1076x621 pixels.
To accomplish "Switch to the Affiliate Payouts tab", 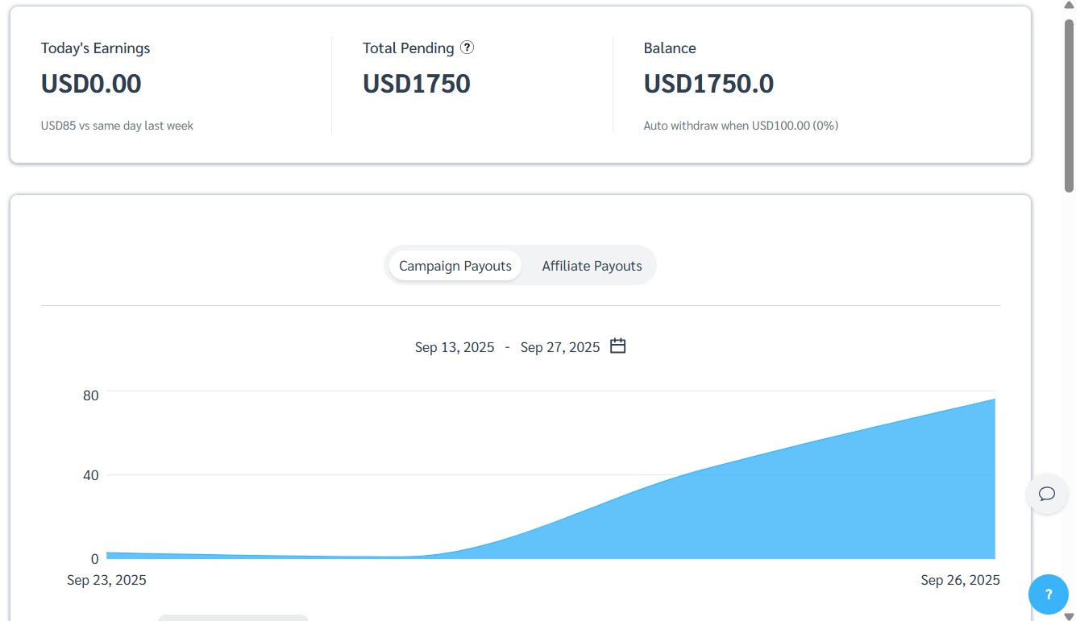I will (592, 266).
